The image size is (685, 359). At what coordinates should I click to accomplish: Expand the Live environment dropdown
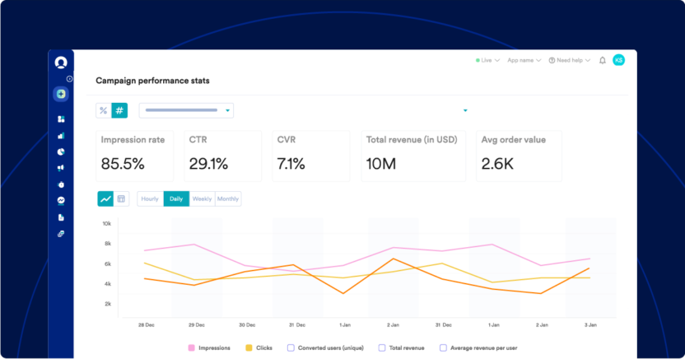coord(487,60)
